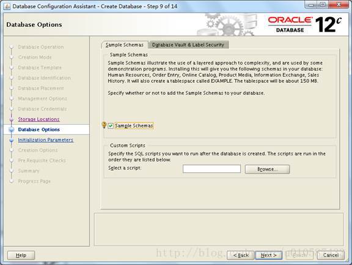Screen dimensions: 352x265
Task: Click the Database Template step
Action: pos(40,68)
